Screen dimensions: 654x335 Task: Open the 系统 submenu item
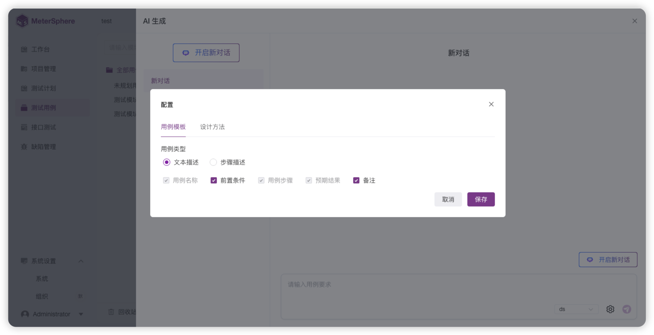click(42, 279)
